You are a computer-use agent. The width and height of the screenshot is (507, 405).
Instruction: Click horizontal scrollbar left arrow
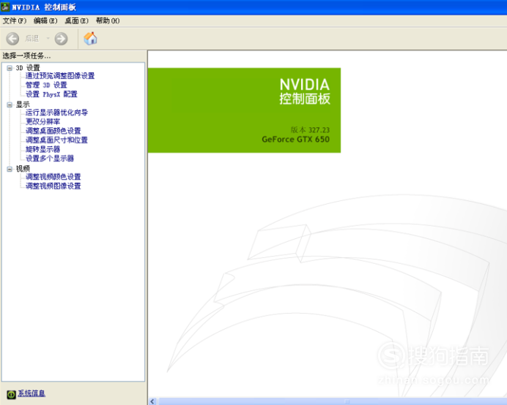coord(152,401)
